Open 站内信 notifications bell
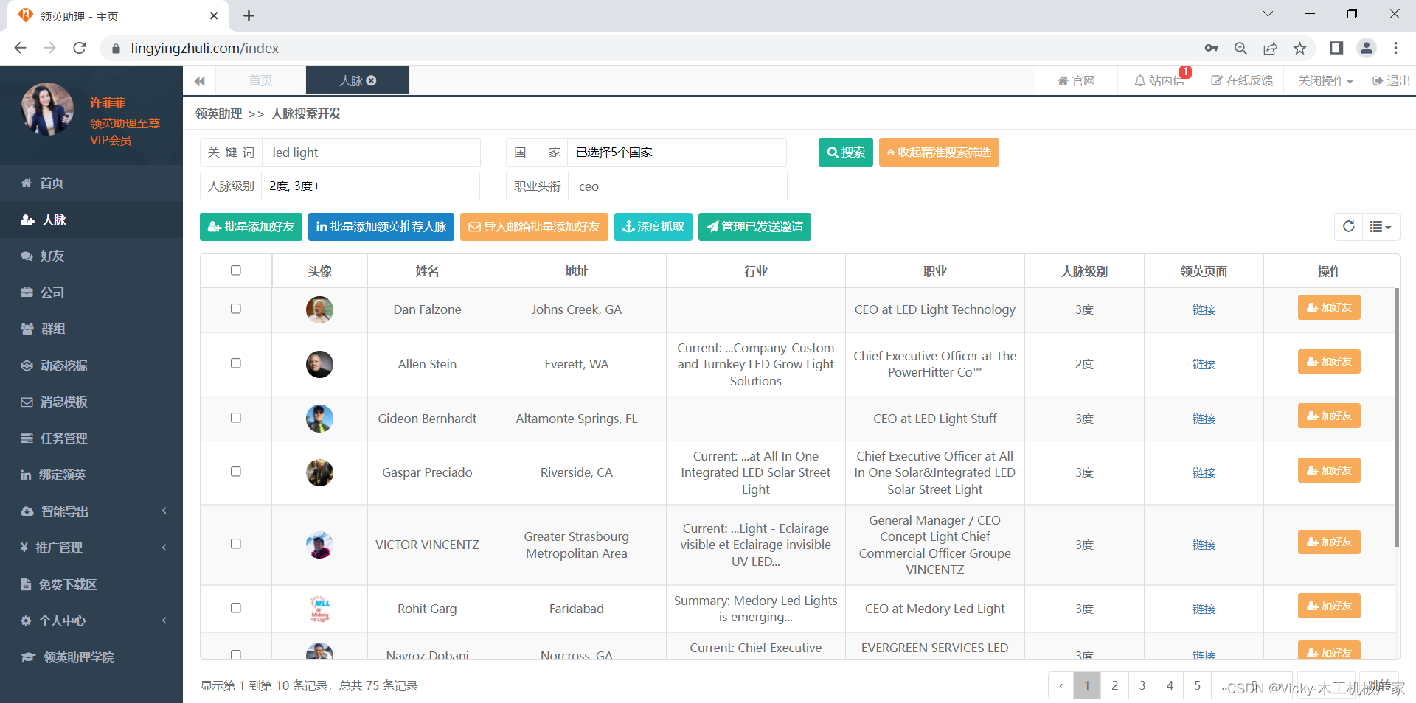The width and height of the screenshot is (1416, 703). pyautogui.click(x=1159, y=81)
